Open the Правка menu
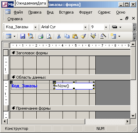Image resolution: width=138 pixels, height=133 pixels. 35,12
